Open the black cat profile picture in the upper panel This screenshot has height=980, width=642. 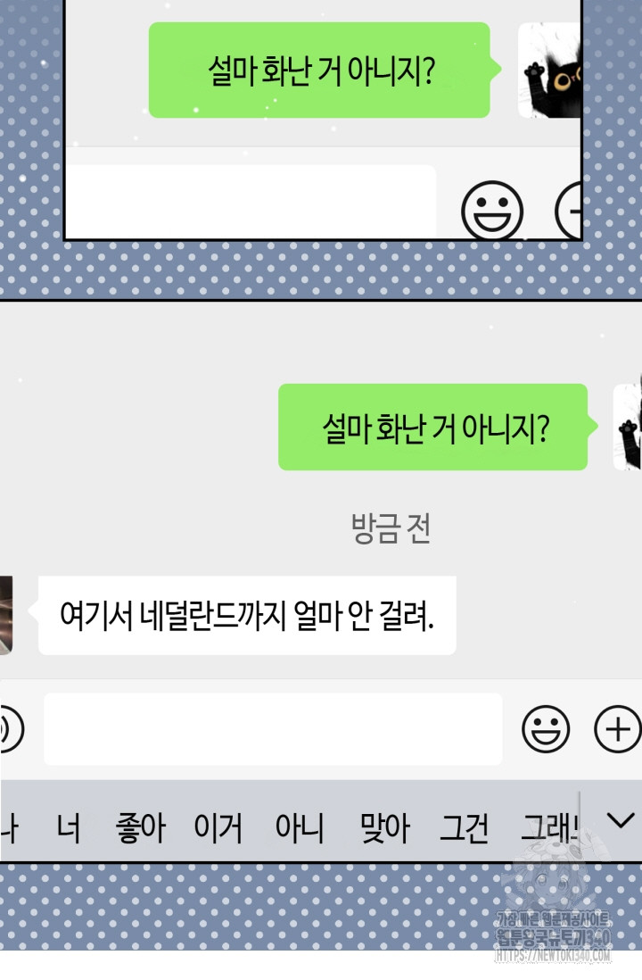pos(549,70)
